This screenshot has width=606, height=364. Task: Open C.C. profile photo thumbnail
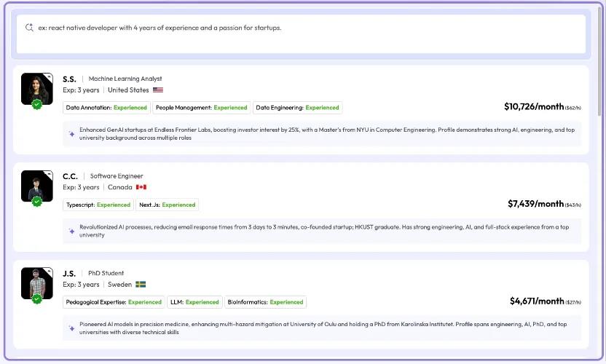coord(36,185)
